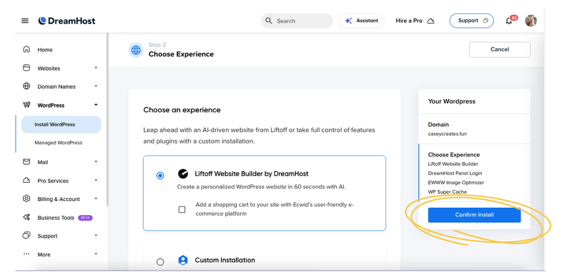
Task: Click the Mail envelope icon
Action: (27, 162)
